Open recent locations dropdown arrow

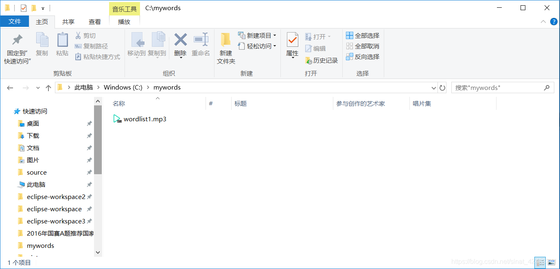pos(38,87)
